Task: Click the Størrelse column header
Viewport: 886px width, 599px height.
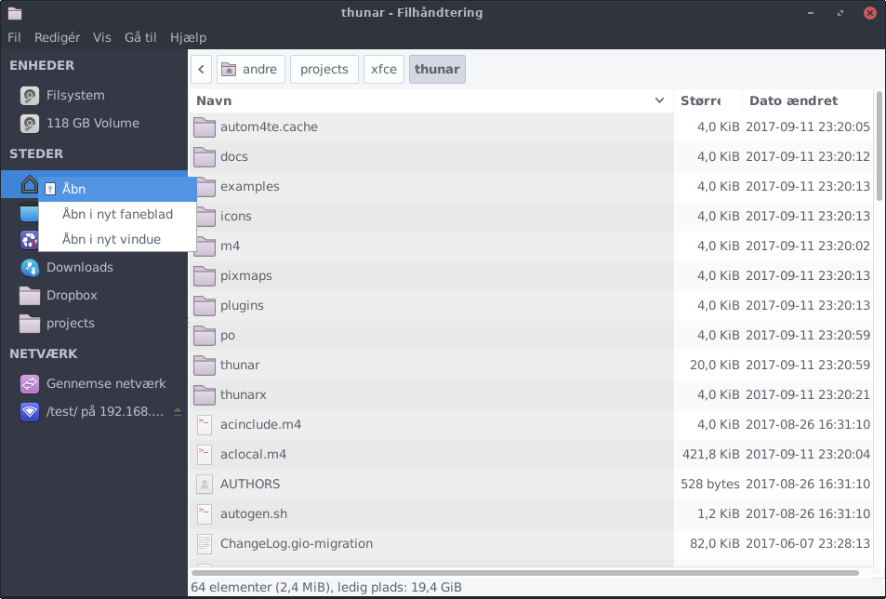Action: click(x=707, y=100)
